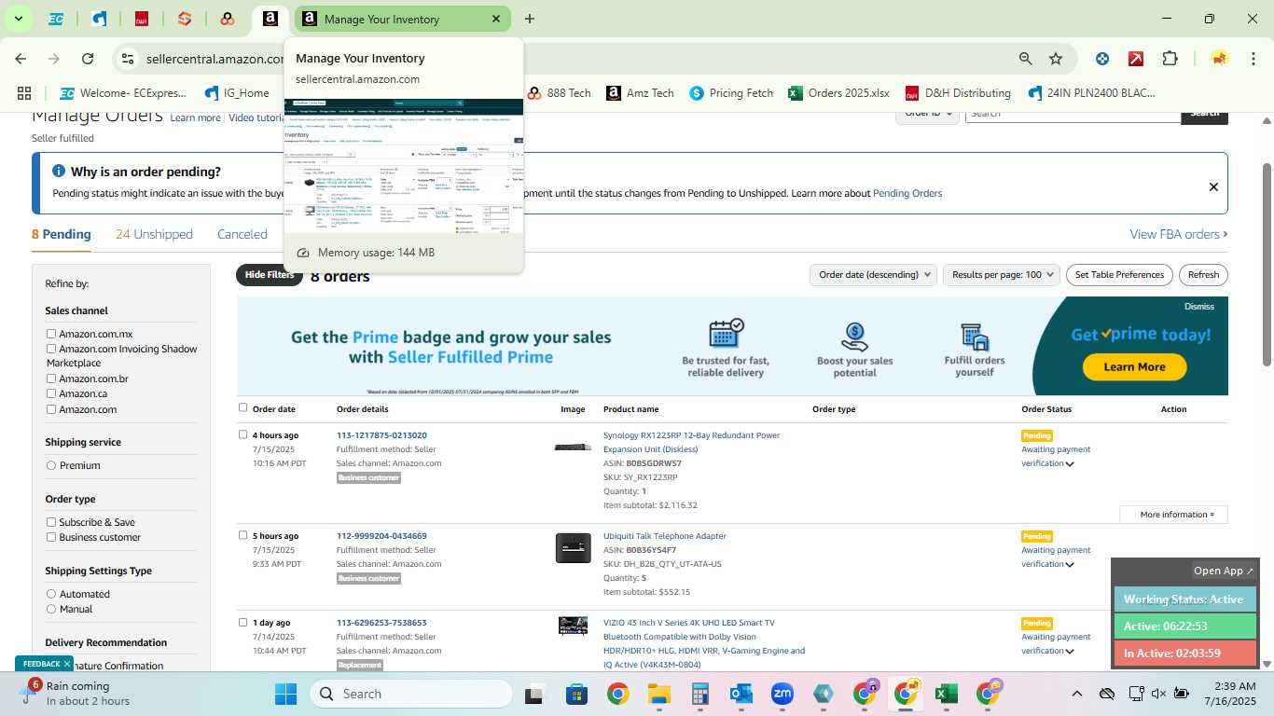Click the blue circular extension icon
1274x716 pixels.
1102,59
